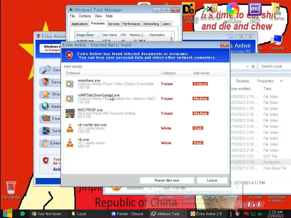Select DAT File row in Explorer
Screen dimensions: 291x218
(x=261, y=156)
